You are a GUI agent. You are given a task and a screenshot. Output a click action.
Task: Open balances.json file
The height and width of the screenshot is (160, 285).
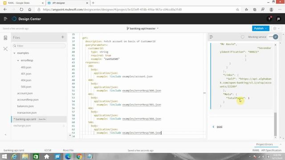(x=25, y=106)
